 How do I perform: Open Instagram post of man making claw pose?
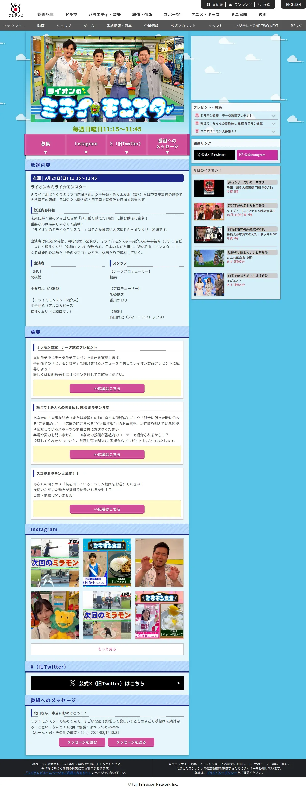159,563
